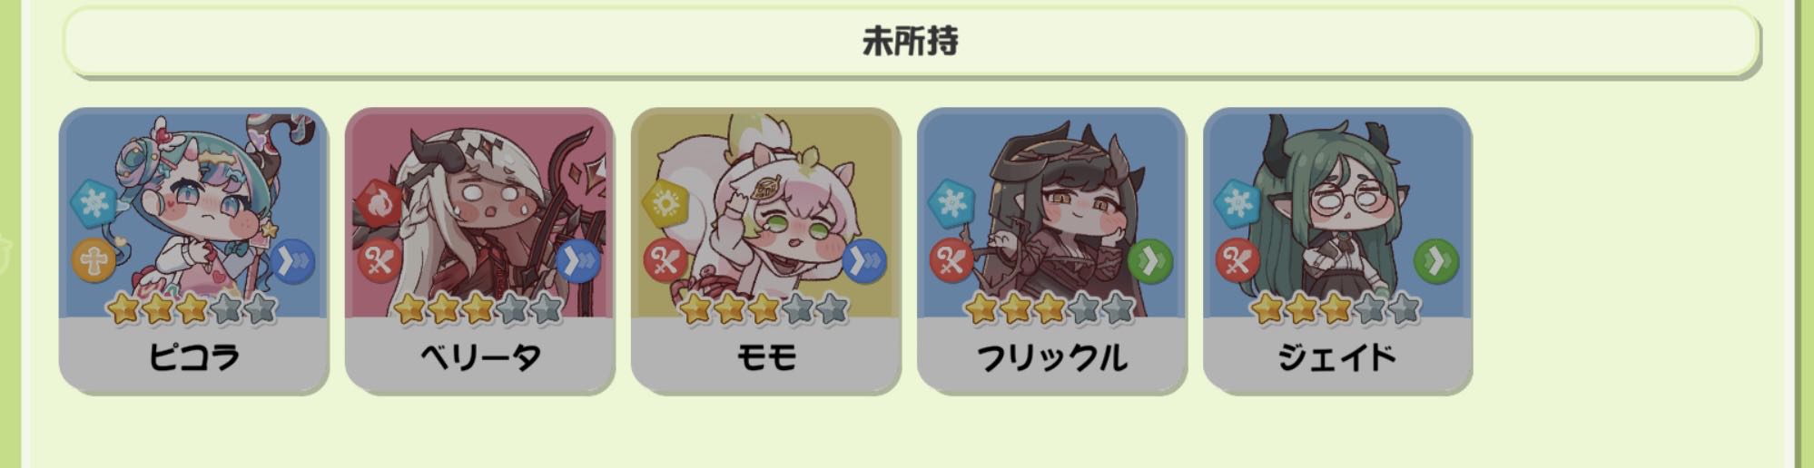Select the フリックル name label
Image resolution: width=1814 pixels, height=468 pixels.
[x=1051, y=357]
